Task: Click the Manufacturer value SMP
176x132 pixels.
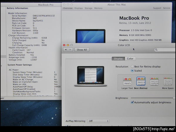Action: coord(35,18)
